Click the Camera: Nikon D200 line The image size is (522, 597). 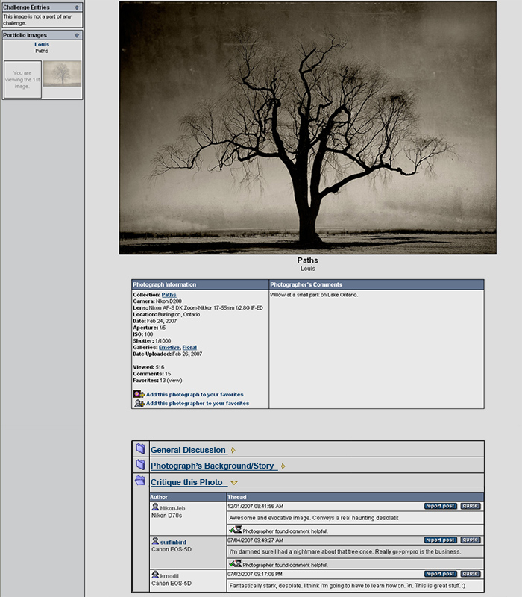[x=157, y=301]
